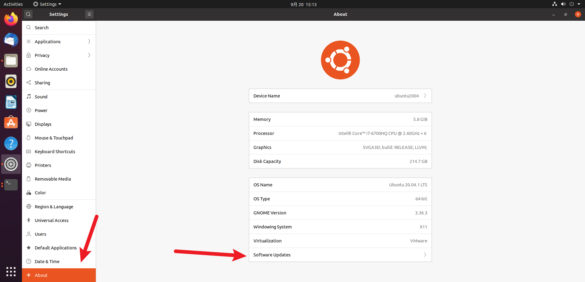
Task: Show Applications grid at dock bottom
Action: pos(11,272)
